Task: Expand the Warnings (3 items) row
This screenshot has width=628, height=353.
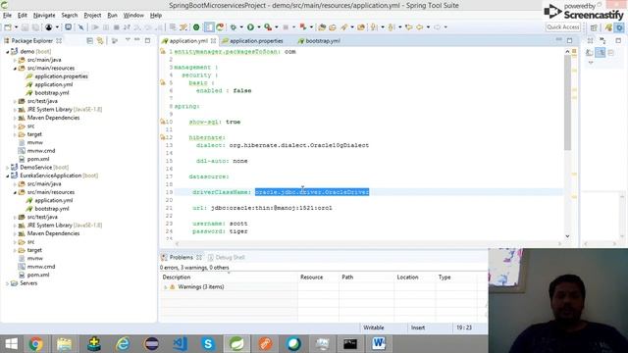Action: pos(165,287)
